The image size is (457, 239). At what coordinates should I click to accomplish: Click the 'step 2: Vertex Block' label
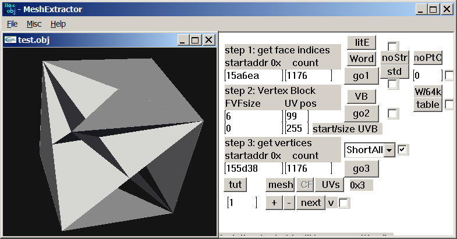click(x=270, y=91)
